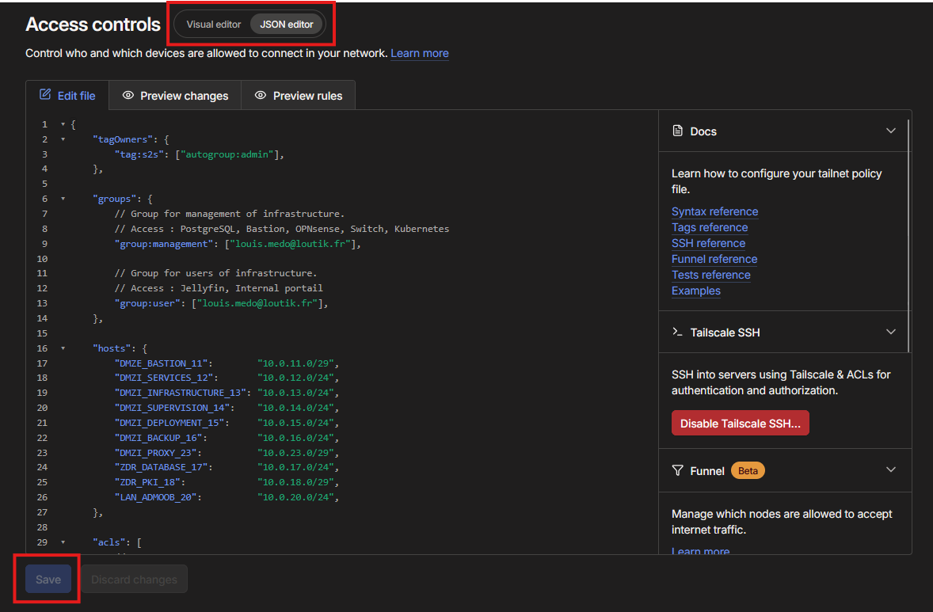Collapse the acls block fold arrow
This screenshot has width=933, height=612.
pos(63,542)
